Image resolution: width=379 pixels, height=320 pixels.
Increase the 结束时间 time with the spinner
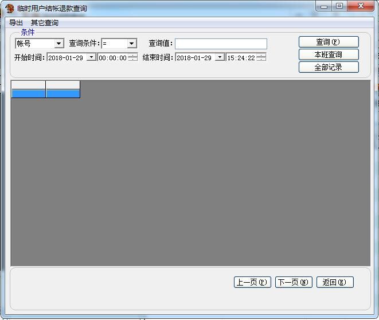click(261, 56)
